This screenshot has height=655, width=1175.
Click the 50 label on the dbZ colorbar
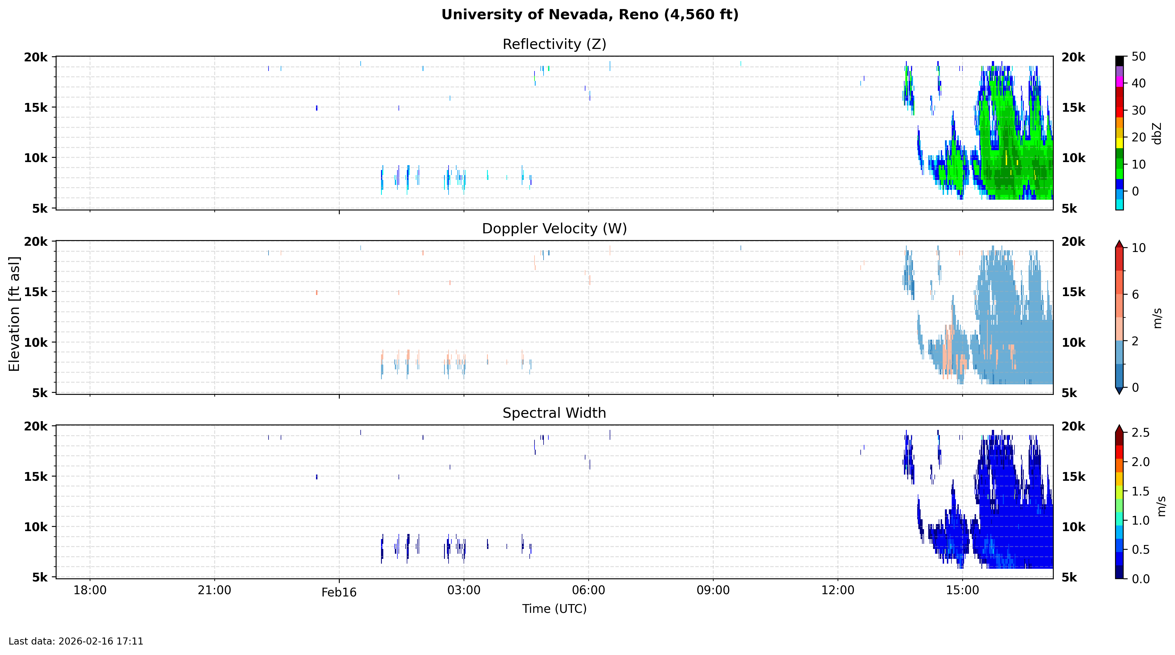tap(1139, 57)
